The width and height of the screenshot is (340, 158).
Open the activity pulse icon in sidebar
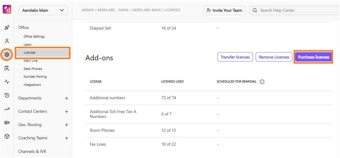coord(7,82)
